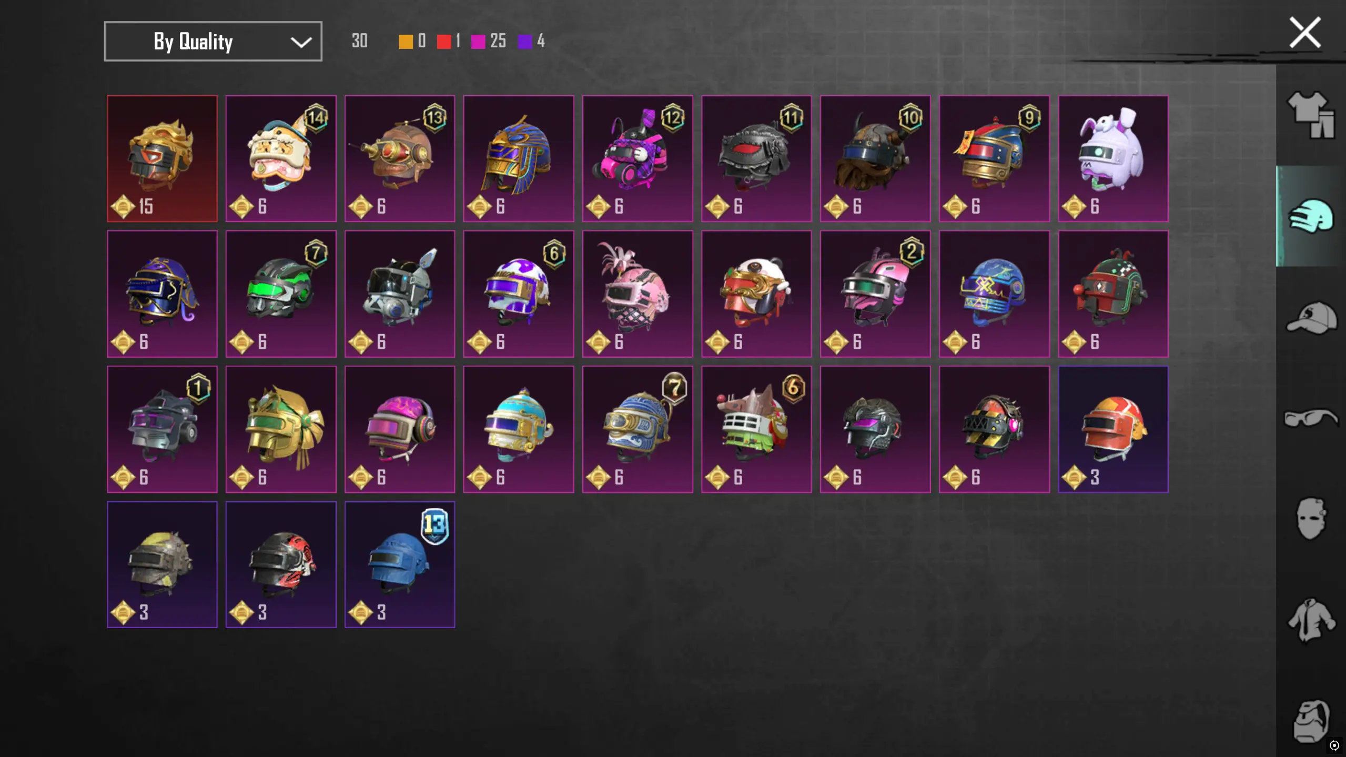Click the pink quality count indicator 25
1346x757 pixels.
(x=489, y=41)
